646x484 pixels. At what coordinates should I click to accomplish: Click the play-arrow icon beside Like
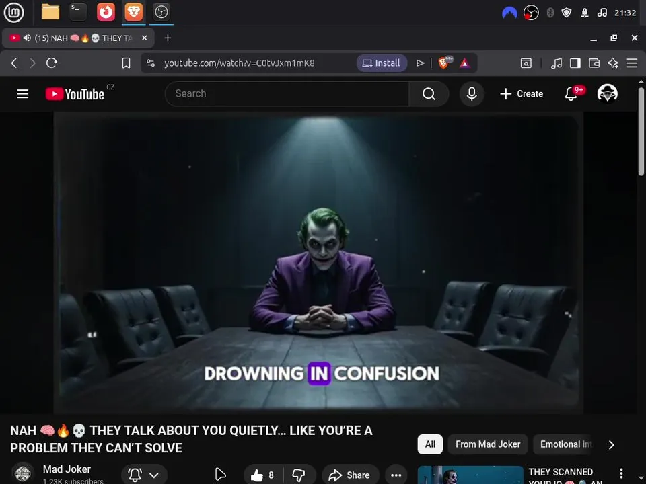coord(221,475)
